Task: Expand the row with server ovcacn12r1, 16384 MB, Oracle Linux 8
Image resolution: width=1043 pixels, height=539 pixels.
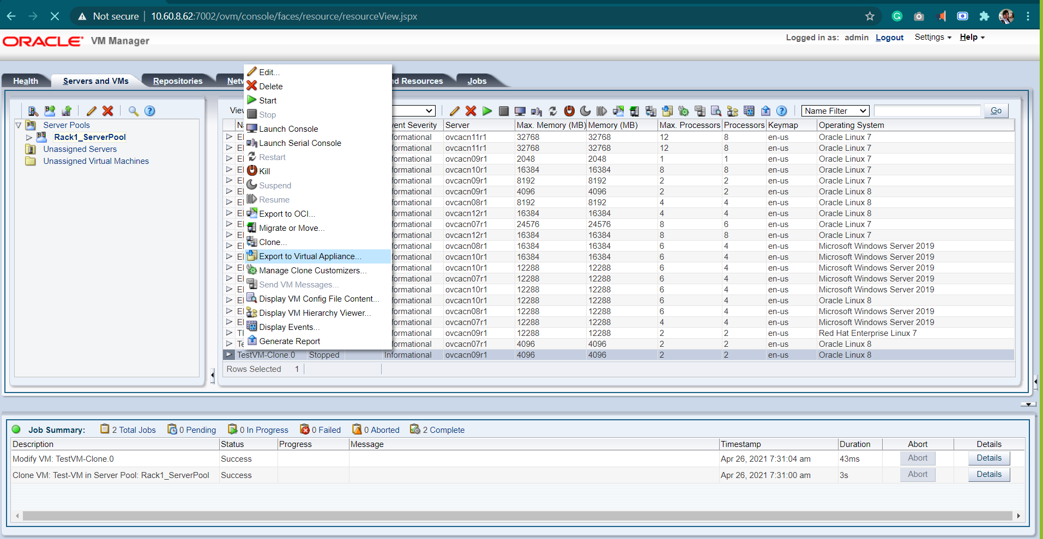Action: tap(229, 213)
